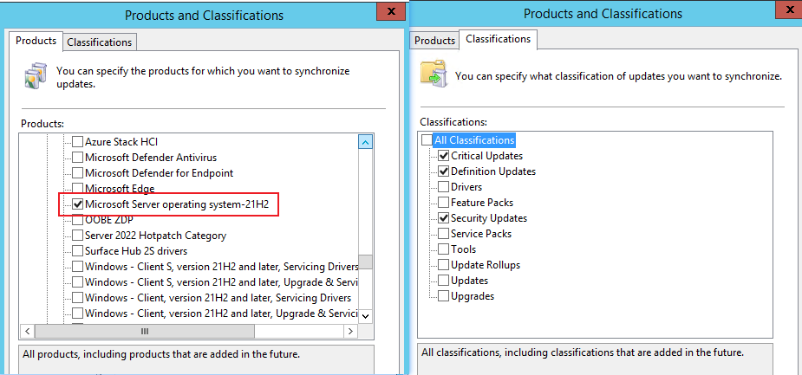Click the products vertical scrollbar thumb
Viewport: 802px width, 375px height.
[x=365, y=262]
